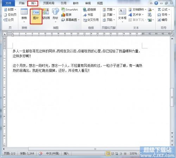
Task: Open the 邮件 (Mailings) tab
Action: (76, 3)
